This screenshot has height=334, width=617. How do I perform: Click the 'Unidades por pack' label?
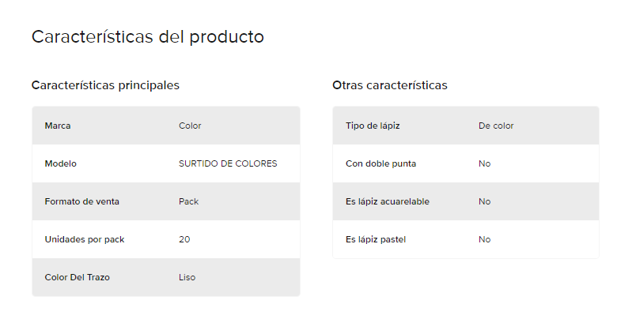pyautogui.click(x=85, y=240)
